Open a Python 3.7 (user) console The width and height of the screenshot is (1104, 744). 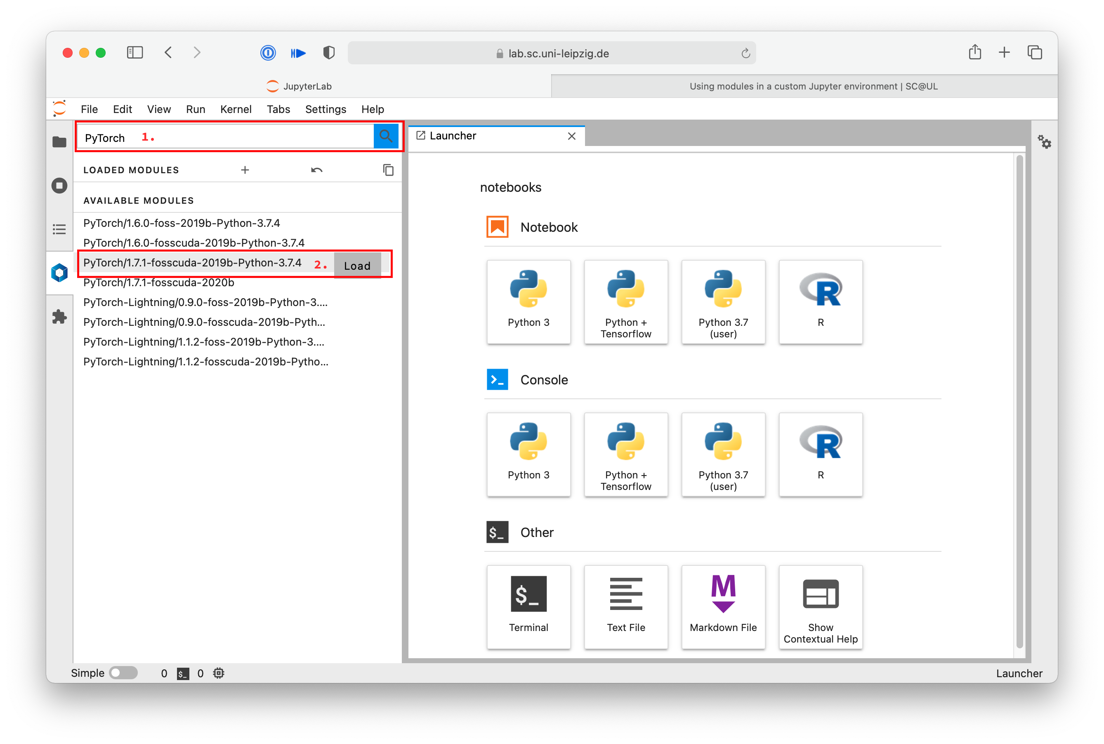723,454
